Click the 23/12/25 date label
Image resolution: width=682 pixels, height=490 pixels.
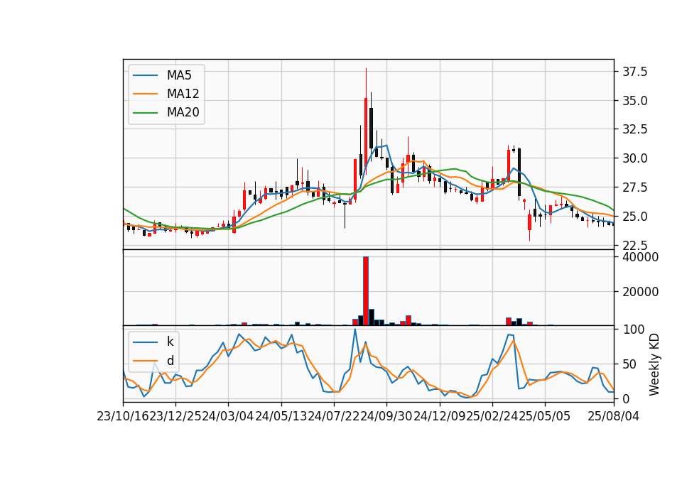click(x=175, y=416)
